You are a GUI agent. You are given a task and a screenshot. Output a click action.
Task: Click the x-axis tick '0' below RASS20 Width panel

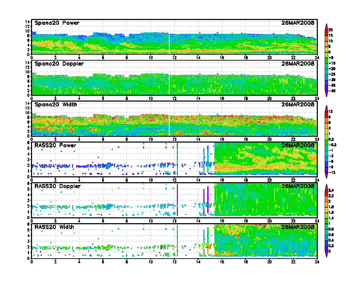point(32,262)
